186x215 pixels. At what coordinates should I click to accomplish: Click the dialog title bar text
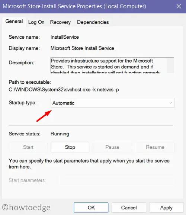click(x=74, y=6)
